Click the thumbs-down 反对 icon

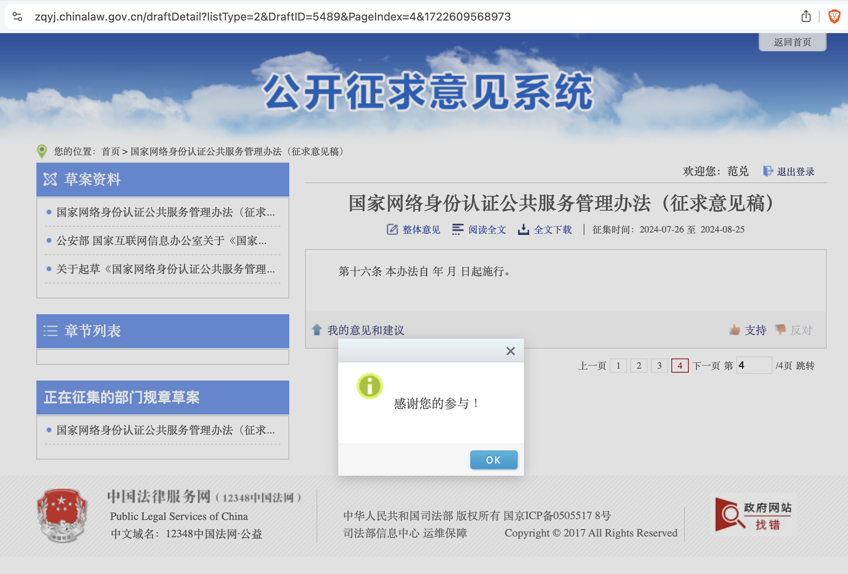[x=780, y=329]
